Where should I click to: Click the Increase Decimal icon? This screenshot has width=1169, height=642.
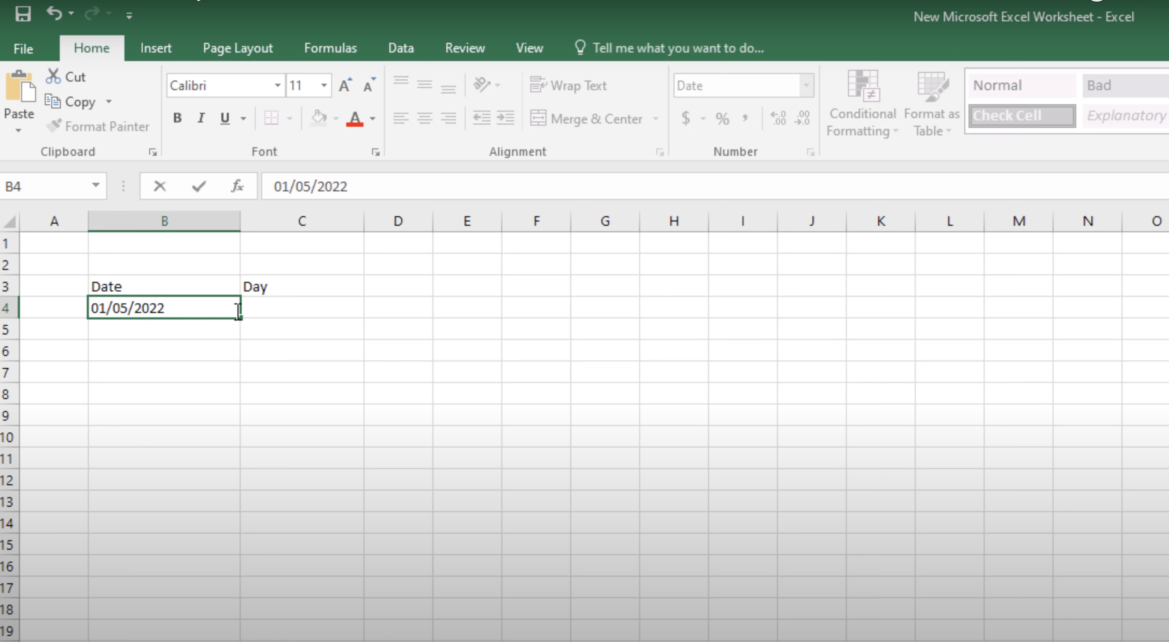coord(778,118)
